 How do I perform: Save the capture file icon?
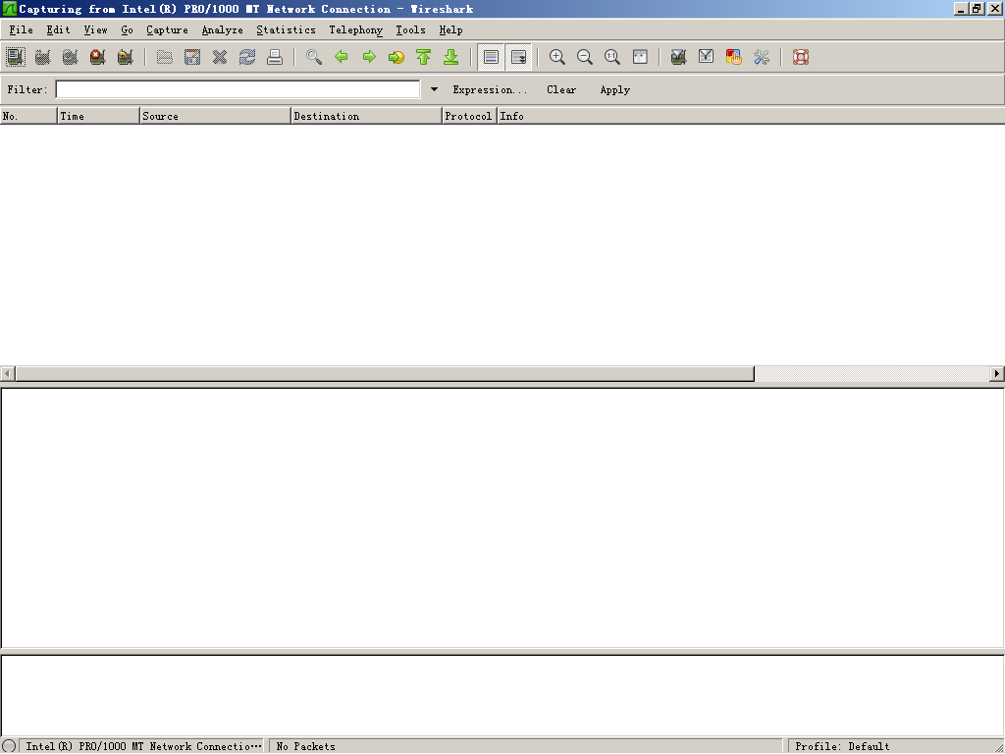tap(192, 57)
